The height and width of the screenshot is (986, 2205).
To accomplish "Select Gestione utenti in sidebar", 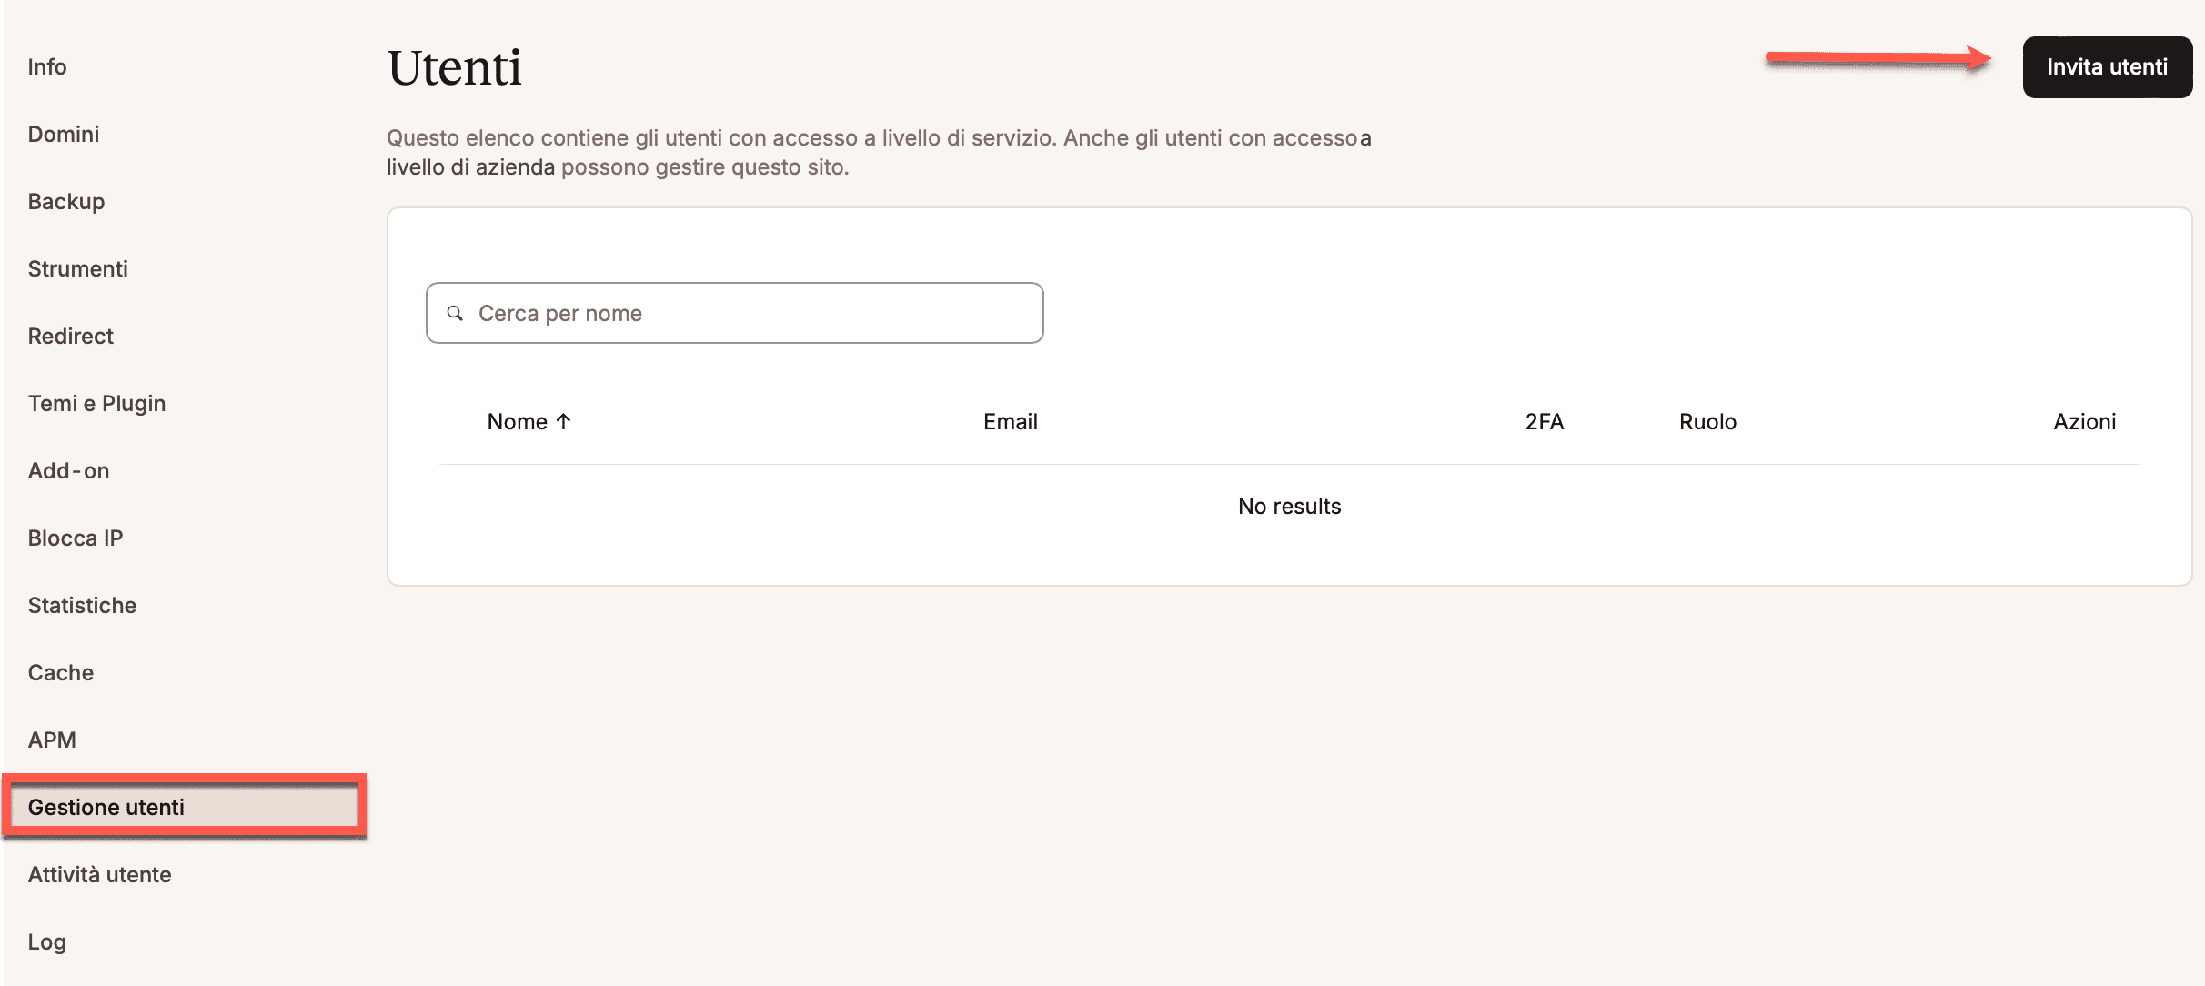I will [x=106, y=808].
